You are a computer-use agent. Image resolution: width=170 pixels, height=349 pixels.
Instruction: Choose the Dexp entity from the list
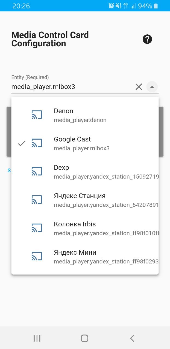coord(85,172)
